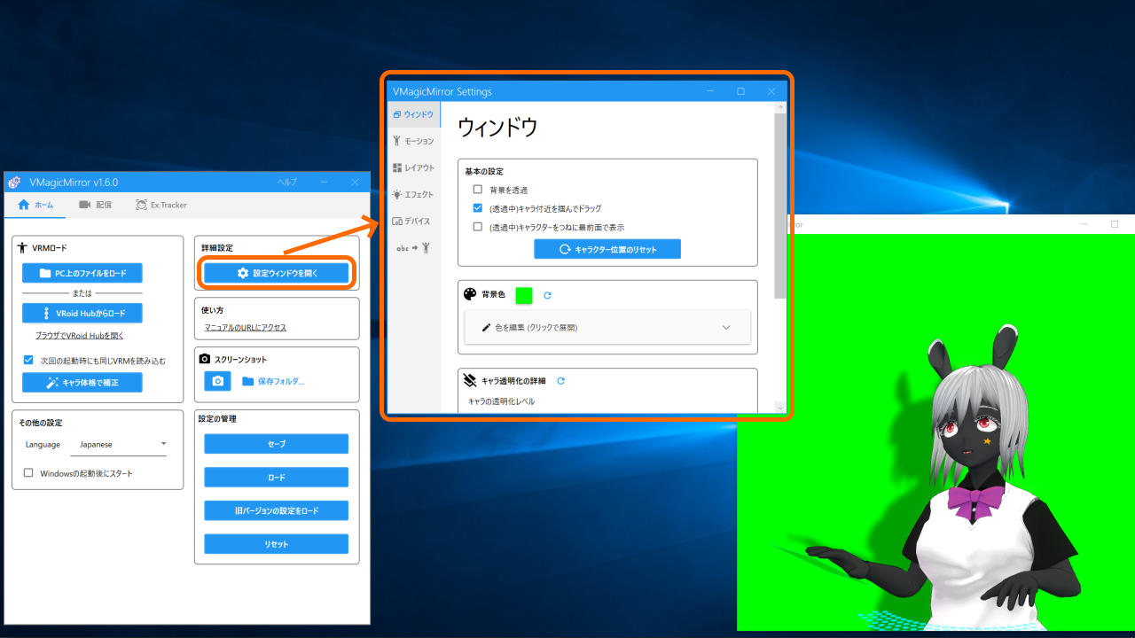Switch to the Ex.Tracker tab
The image size is (1135, 638).
(x=161, y=205)
